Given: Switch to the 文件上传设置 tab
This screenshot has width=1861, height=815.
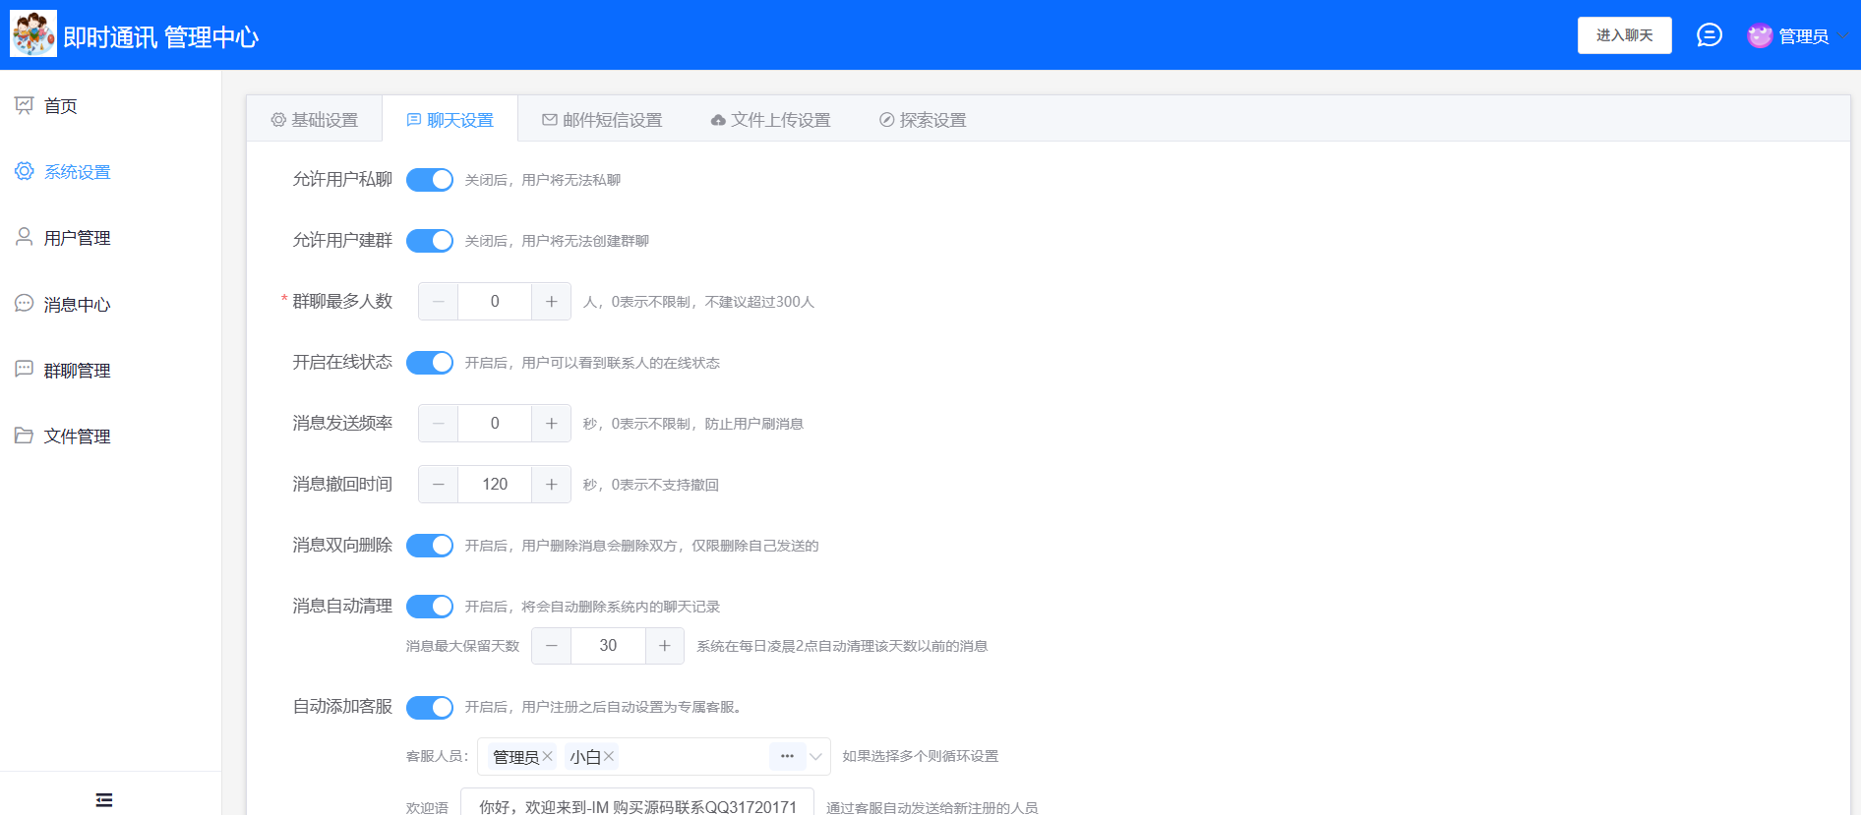Looking at the screenshot, I should point(771,120).
